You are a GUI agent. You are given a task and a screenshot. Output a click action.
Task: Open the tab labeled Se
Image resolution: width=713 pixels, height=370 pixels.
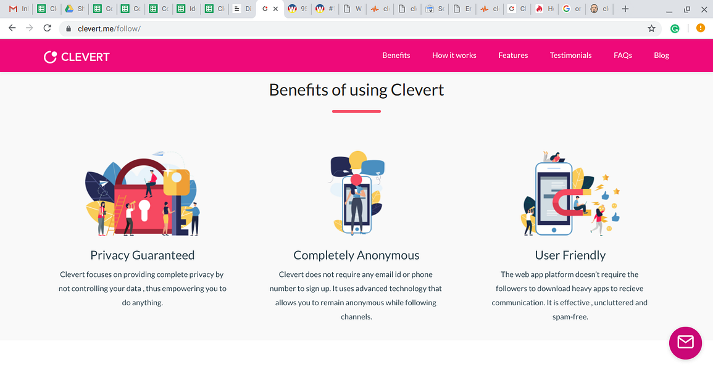tap(435, 9)
